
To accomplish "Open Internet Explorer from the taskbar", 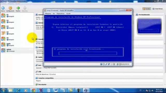I will [x=18, y=90].
